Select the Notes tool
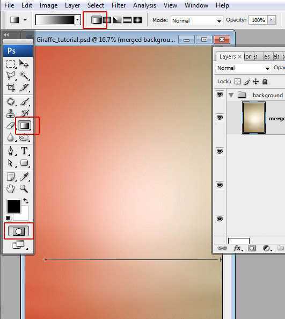The height and width of the screenshot is (319, 285). coord(11,177)
